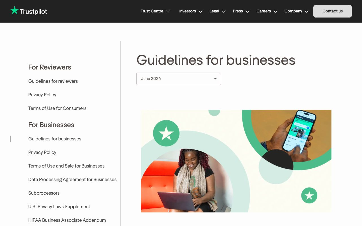Screen dimensions: 362x226
Task: Click the Trustpilot star logo
Action: point(29,11)
